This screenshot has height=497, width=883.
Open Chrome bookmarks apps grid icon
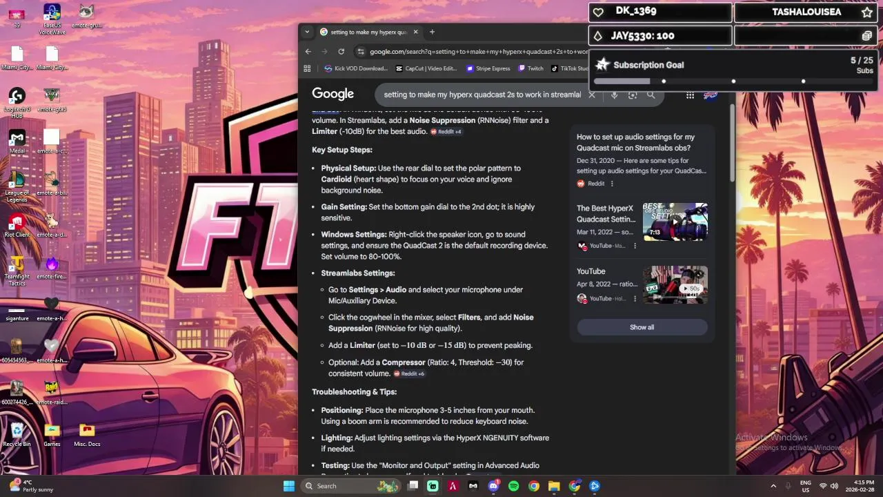(x=307, y=68)
